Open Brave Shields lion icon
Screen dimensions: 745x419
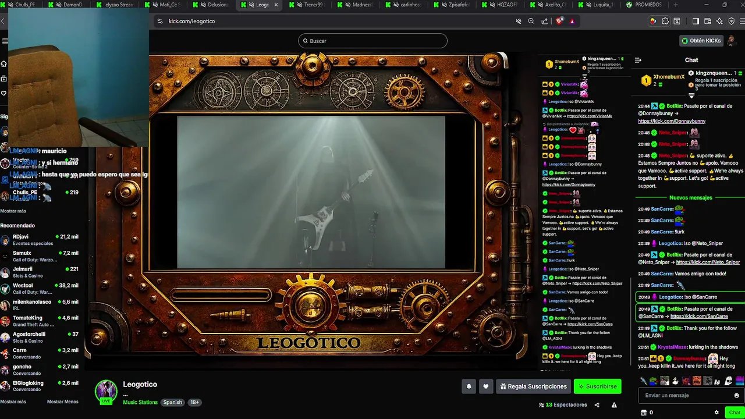pos(559,21)
